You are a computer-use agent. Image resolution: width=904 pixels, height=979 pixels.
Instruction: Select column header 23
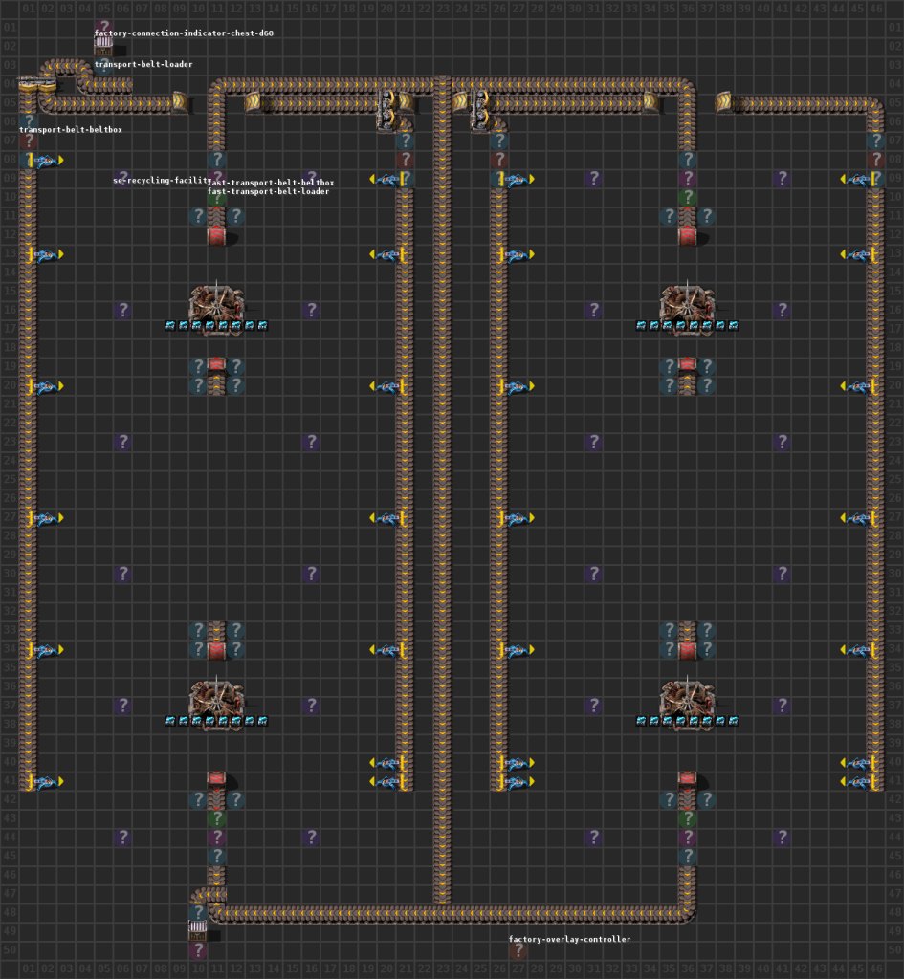tap(445, 10)
